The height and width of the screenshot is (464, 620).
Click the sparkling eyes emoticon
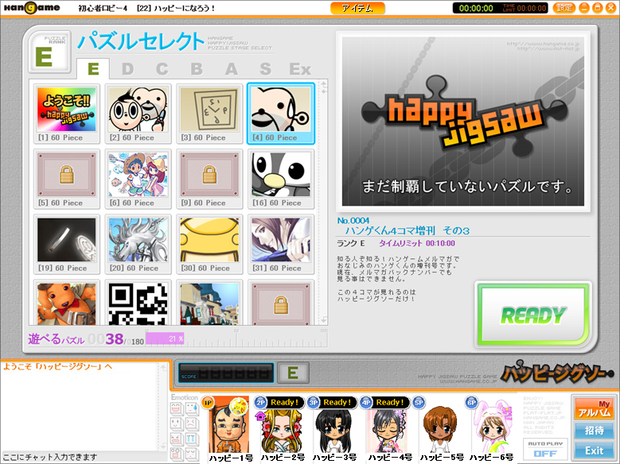[177, 423]
